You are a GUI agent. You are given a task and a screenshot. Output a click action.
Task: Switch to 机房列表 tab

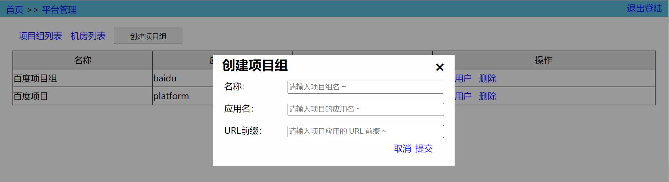tap(88, 36)
